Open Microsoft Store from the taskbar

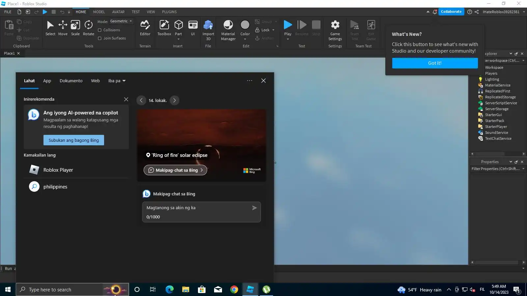[x=202, y=289]
